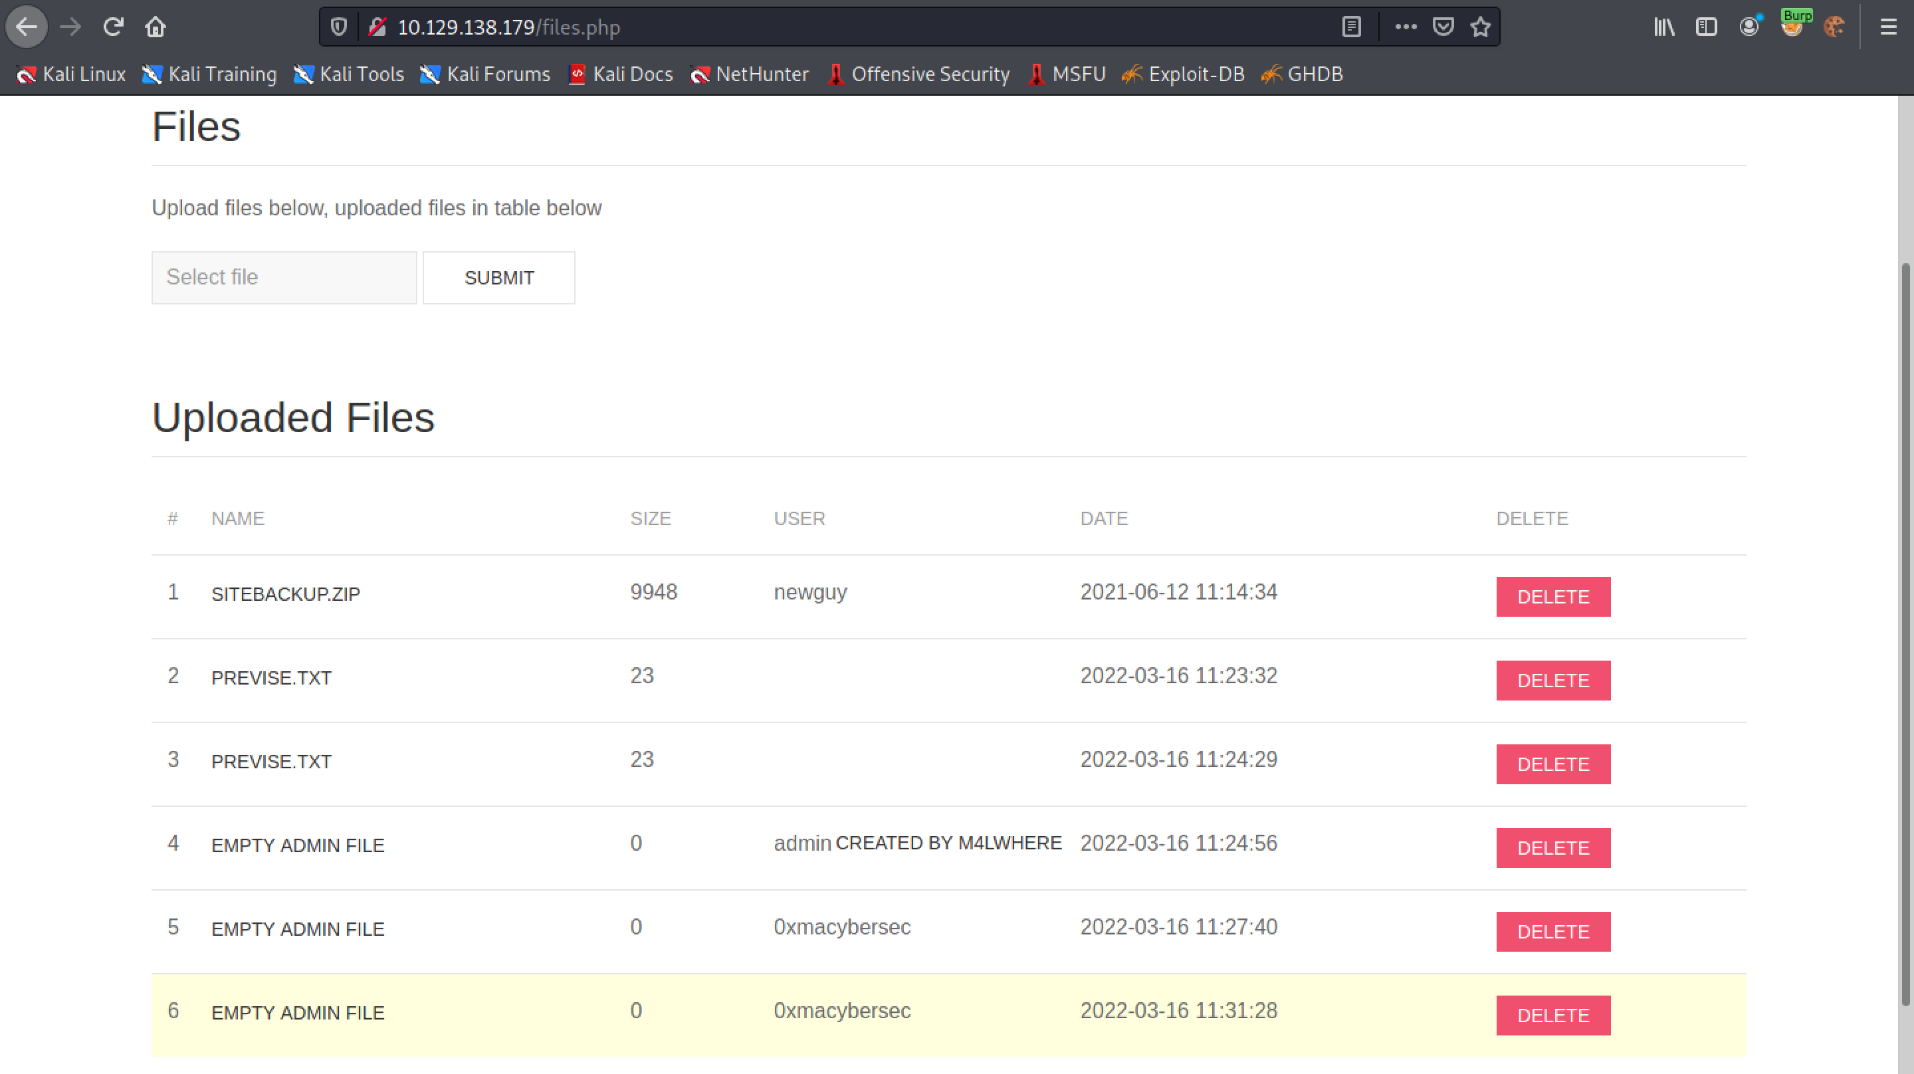Open tracking protection shield icon
This screenshot has width=1914, height=1074.
(x=339, y=27)
